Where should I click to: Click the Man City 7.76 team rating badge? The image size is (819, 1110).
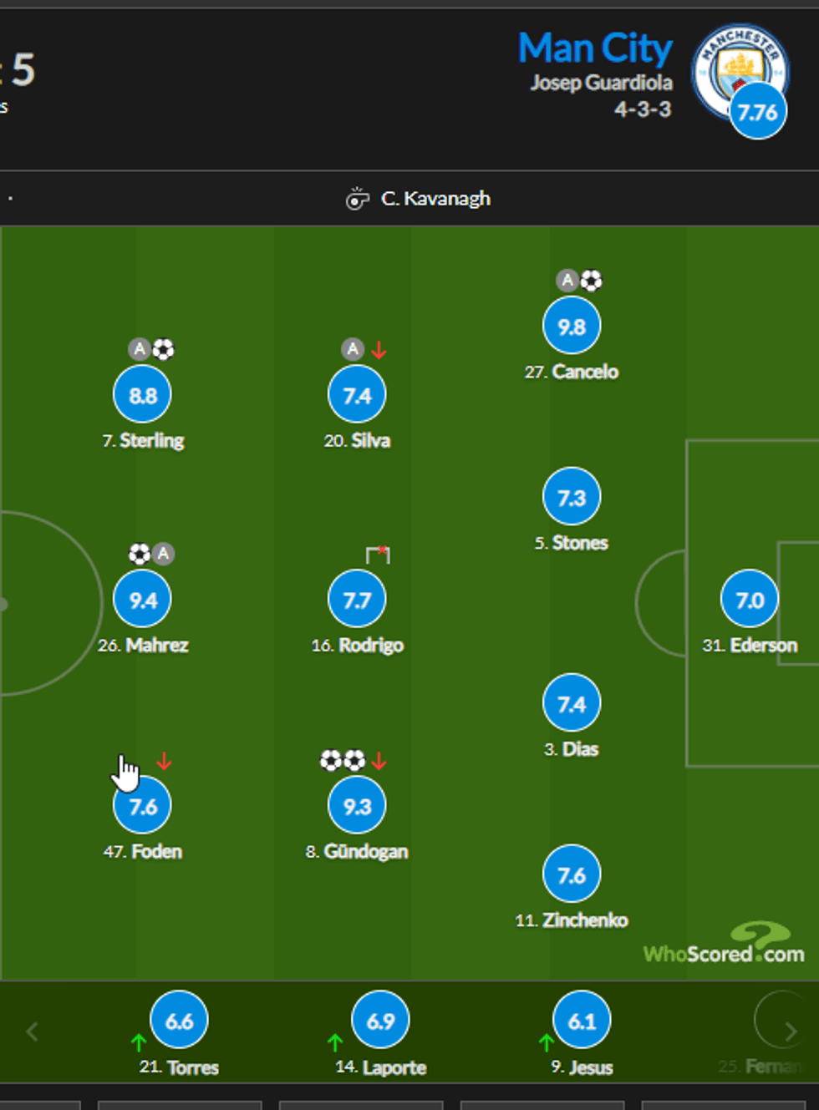click(758, 112)
